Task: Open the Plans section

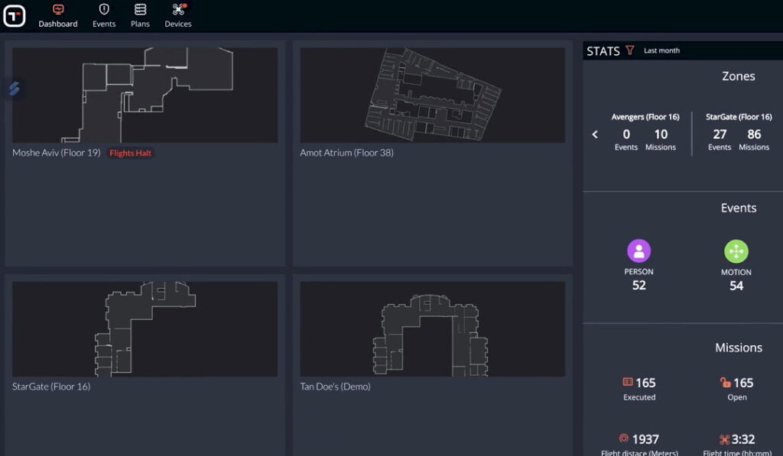Action: (x=140, y=15)
